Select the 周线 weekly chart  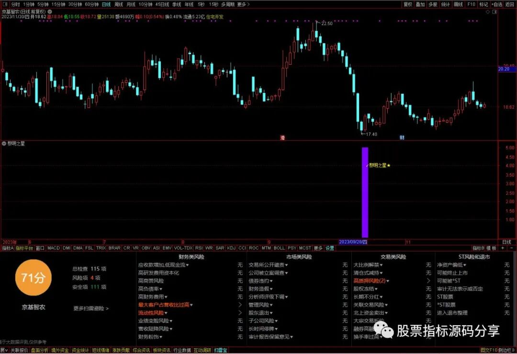118,4
